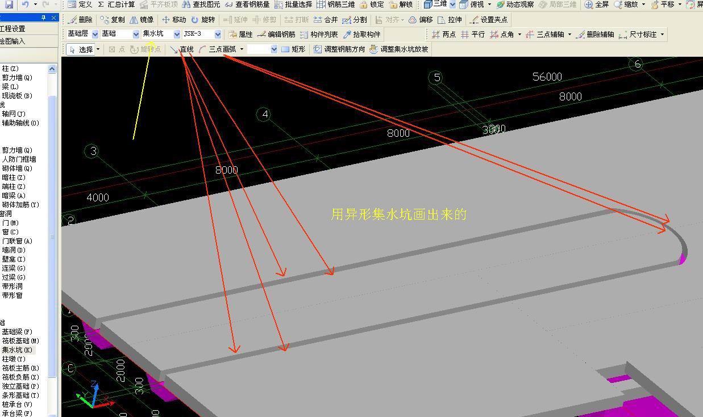
Task: Open the blank dropdown beside 三点画弧
Action: tap(274, 49)
